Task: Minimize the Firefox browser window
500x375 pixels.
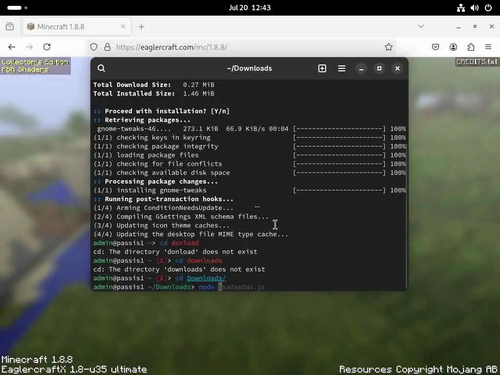Action: coord(458,27)
